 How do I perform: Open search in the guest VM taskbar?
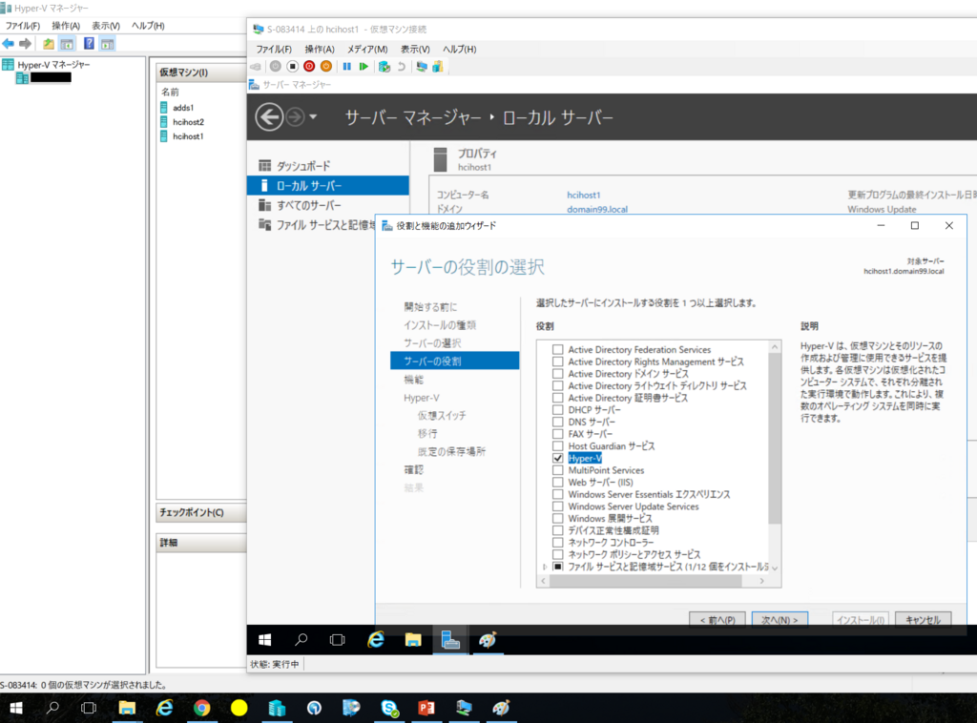[301, 640]
